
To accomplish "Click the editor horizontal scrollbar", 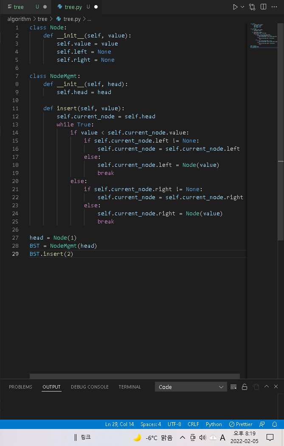I will point(135,376).
